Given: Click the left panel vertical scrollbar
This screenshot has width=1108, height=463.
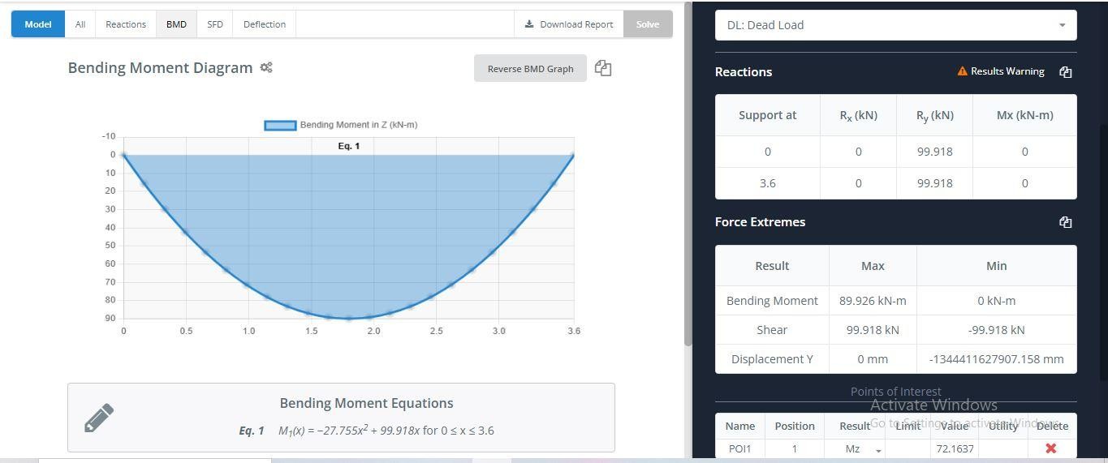Looking at the screenshot, I should click(688, 174).
